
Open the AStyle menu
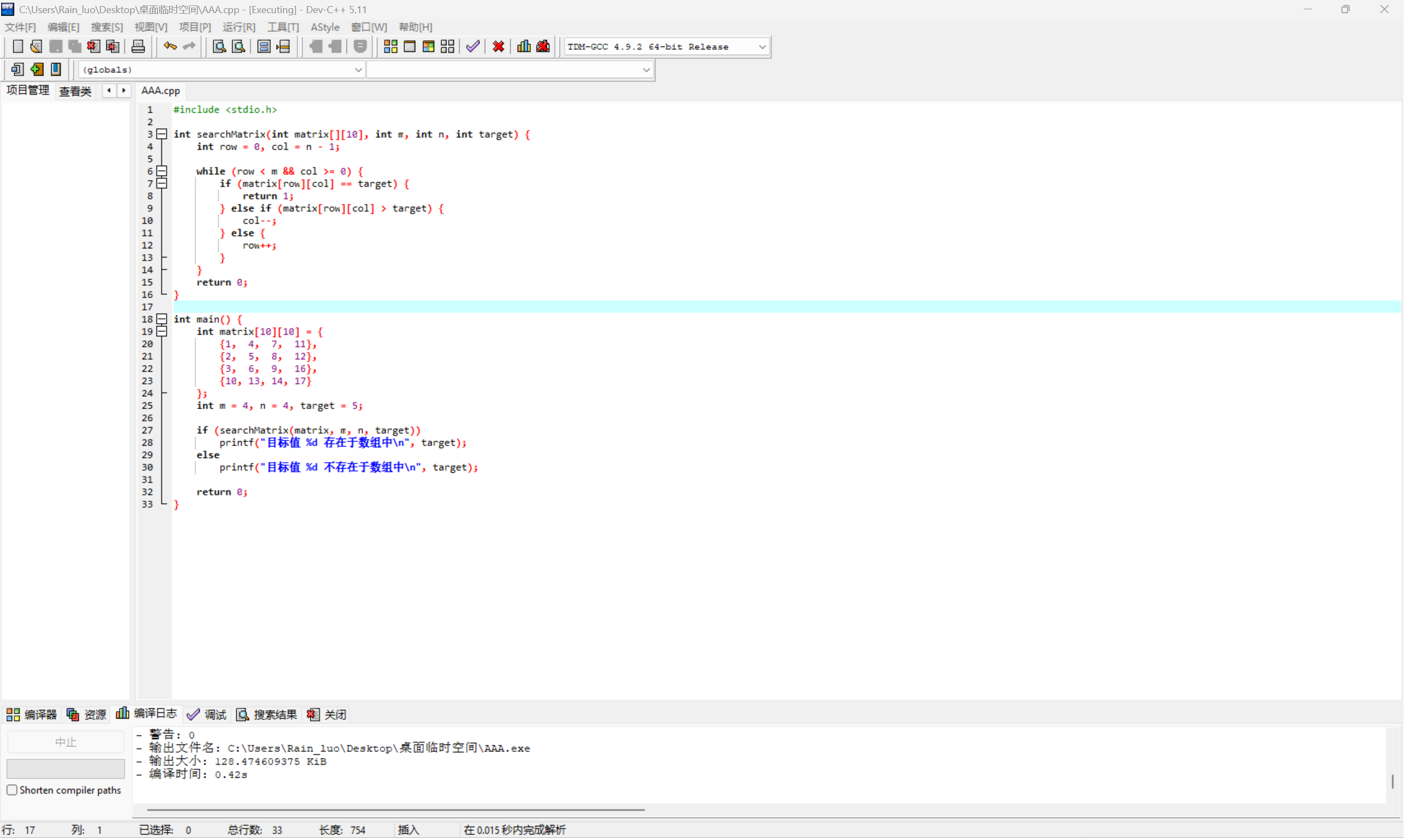[325, 27]
